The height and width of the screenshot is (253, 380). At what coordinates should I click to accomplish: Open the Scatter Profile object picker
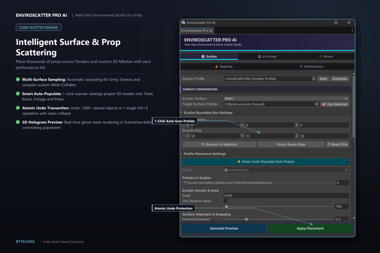coord(314,79)
